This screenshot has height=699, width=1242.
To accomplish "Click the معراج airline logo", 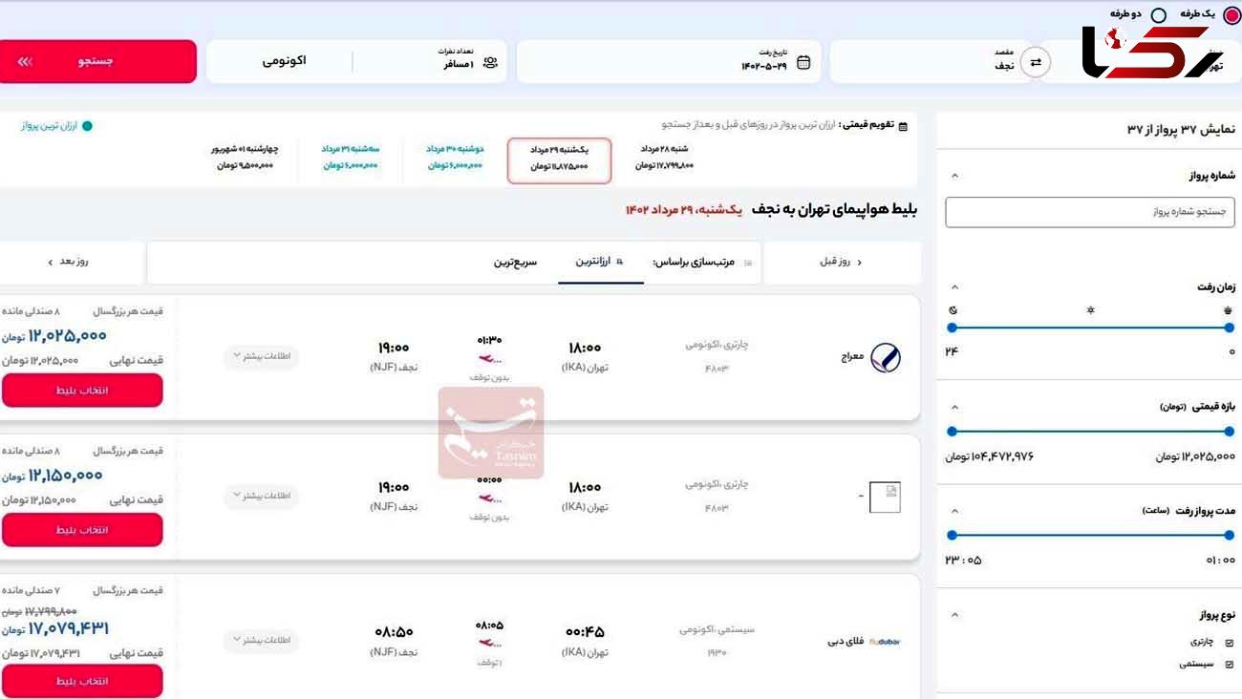I will 886,357.
